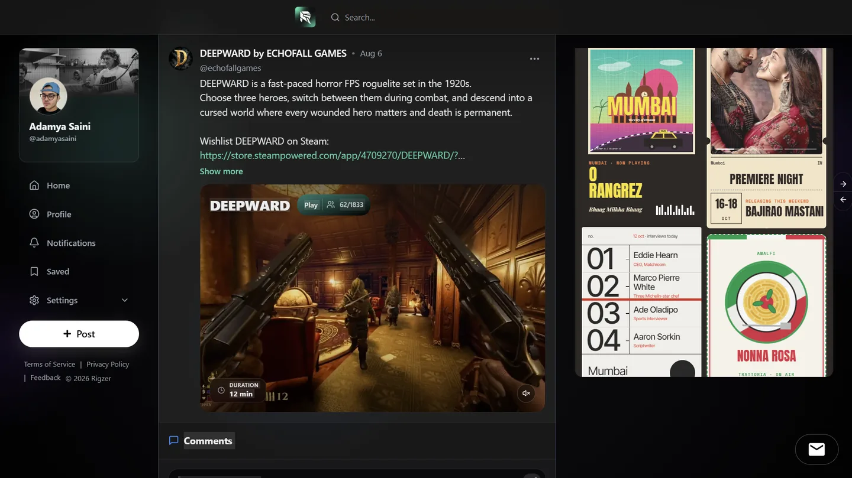Image resolution: width=852 pixels, height=478 pixels.
Task: Open the Mumbai city poster thumbnail
Action: click(641, 101)
